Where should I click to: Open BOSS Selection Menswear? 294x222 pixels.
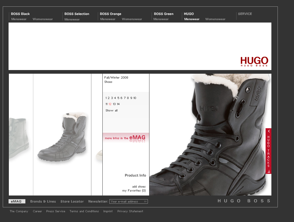[x=72, y=19]
